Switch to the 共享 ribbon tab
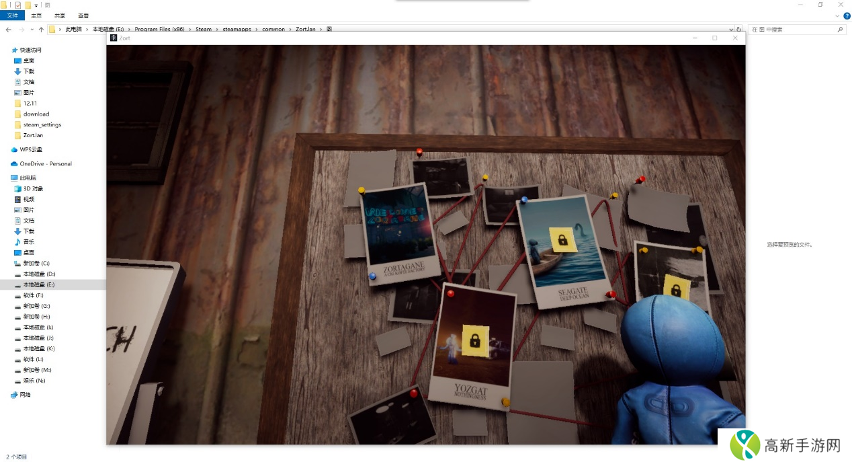This screenshot has height=462, width=852. pos(60,15)
